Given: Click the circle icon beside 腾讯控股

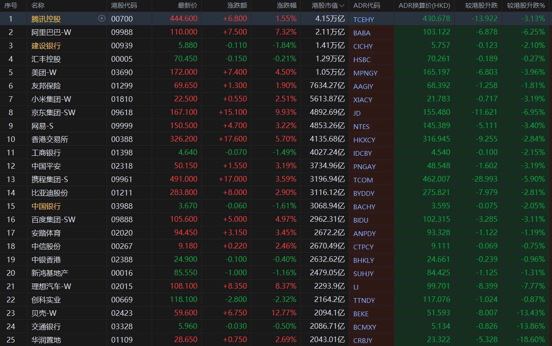Looking at the screenshot, I should click(102, 19).
